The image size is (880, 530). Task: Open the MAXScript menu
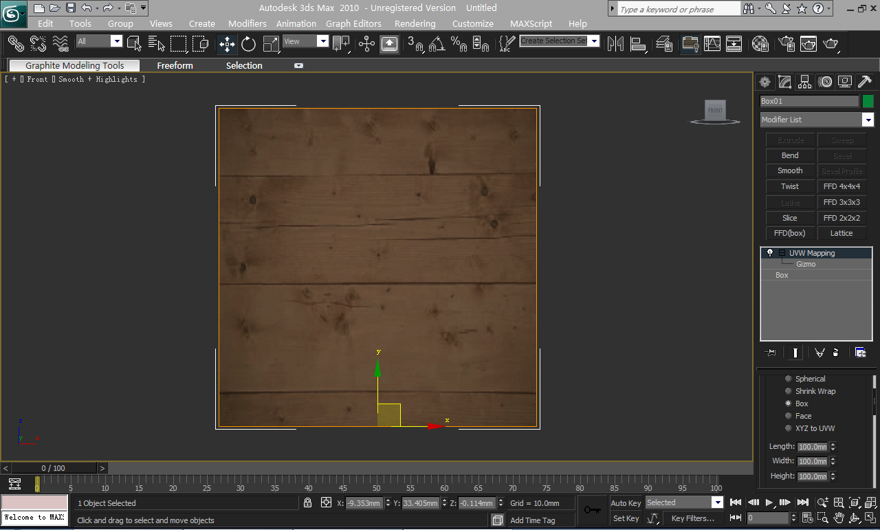click(x=531, y=23)
